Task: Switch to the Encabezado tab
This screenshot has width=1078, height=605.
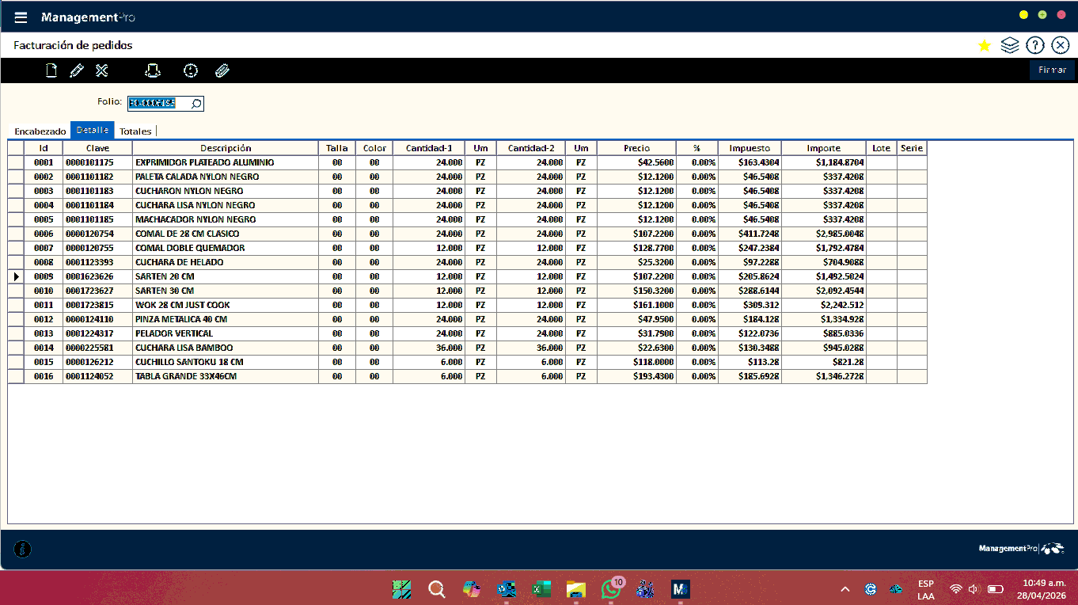Action: [40, 131]
